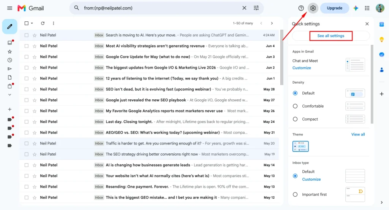Close the Quick settings panel
This screenshot has width=389, height=210.
367,24
